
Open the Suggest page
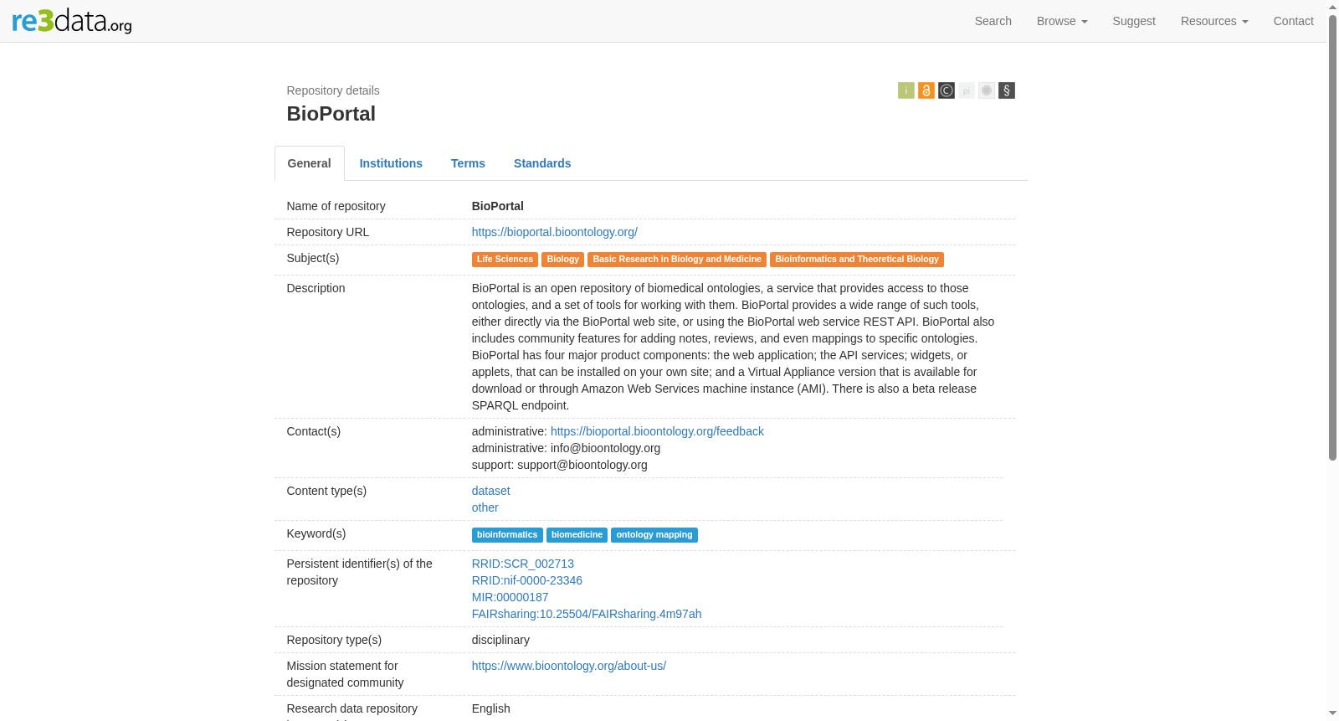[x=1134, y=21]
